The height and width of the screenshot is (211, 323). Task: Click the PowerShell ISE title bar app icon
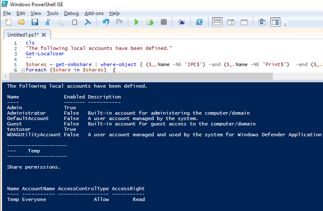point(5,4)
